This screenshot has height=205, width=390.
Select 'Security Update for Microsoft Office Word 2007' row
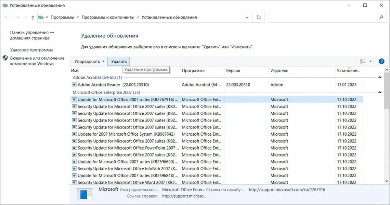[217, 182]
